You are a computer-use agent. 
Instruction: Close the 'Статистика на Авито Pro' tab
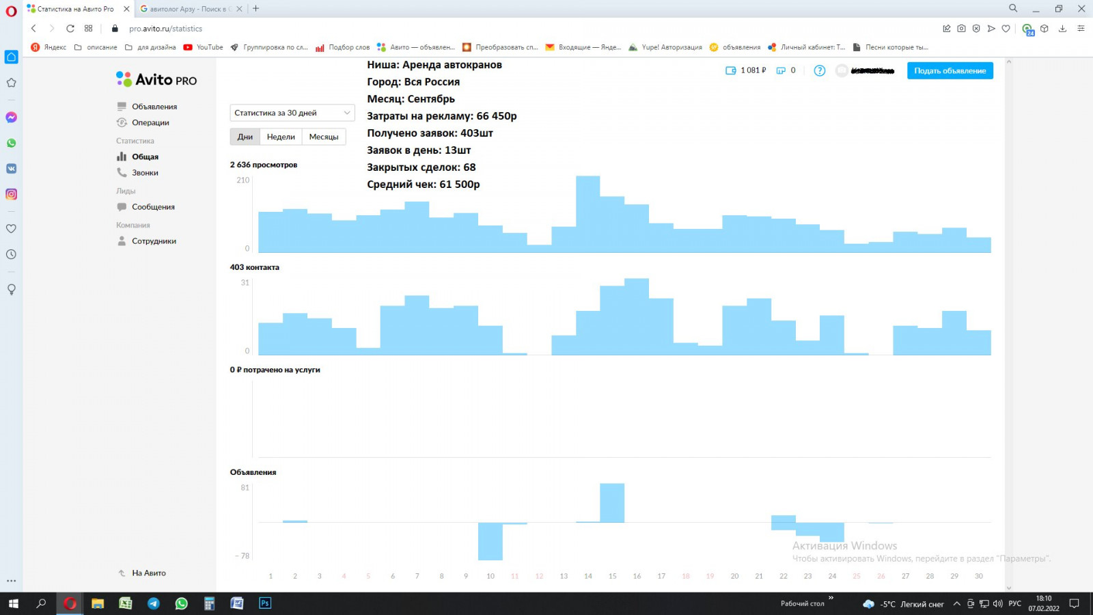(126, 9)
